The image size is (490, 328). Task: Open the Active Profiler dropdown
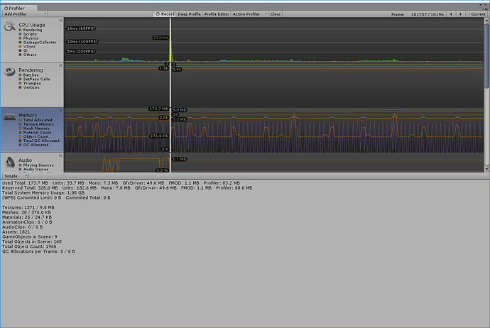click(x=249, y=14)
